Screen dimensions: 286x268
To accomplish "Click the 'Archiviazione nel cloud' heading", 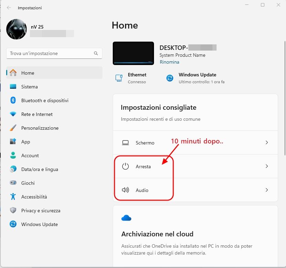I will (x=157, y=234).
